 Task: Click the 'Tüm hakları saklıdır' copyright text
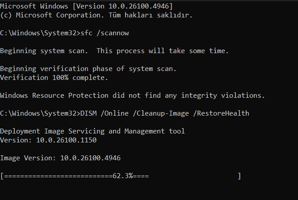pyautogui.click(x=151, y=15)
